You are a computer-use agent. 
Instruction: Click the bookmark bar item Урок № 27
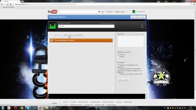point(8,7)
